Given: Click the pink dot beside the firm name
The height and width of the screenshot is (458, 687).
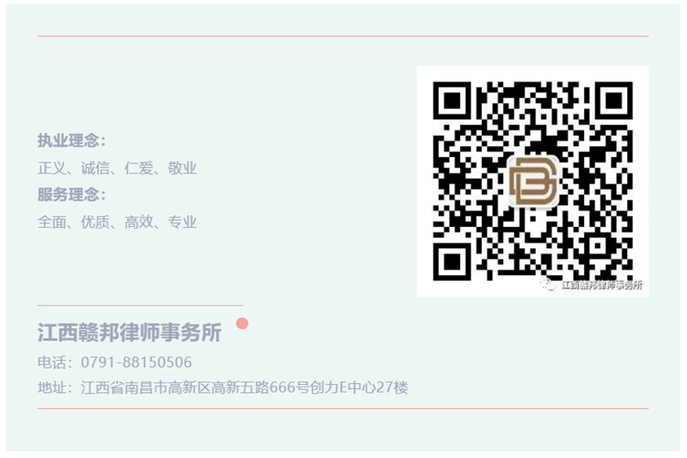Looking at the screenshot, I should pos(242,323).
